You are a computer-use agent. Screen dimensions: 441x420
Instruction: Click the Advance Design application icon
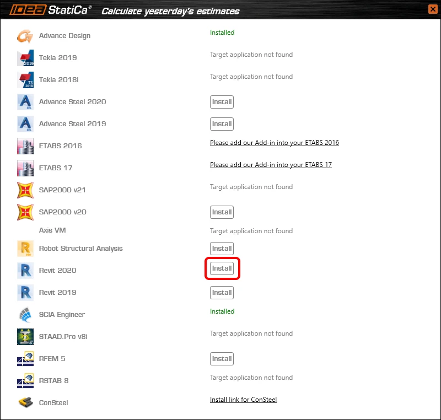pyautogui.click(x=25, y=36)
